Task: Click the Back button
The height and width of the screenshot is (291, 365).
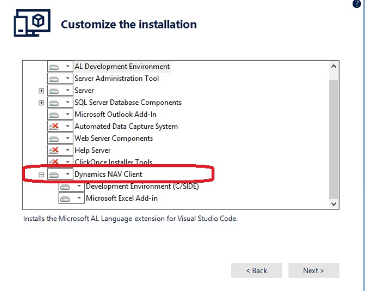Action: click(x=256, y=271)
